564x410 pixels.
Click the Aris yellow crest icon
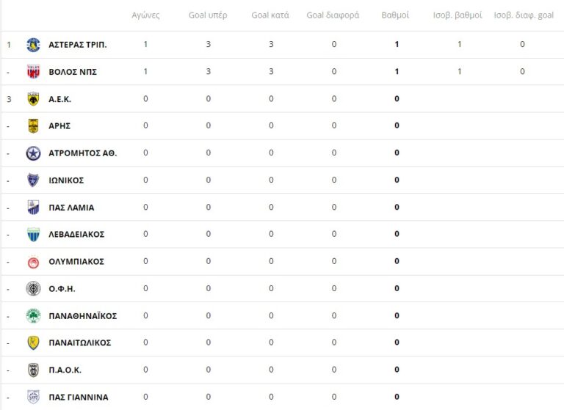(x=33, y=126)
